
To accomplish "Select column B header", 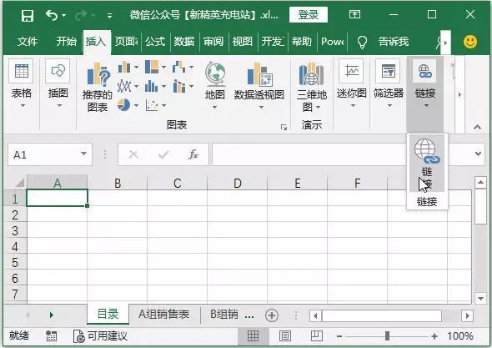I will coord(118,183).
